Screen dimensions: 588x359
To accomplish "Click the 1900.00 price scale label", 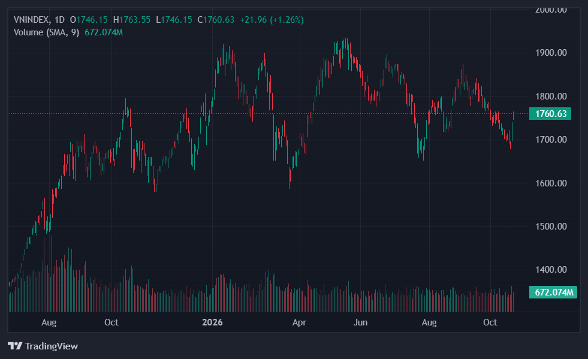I will coord(551,53).
